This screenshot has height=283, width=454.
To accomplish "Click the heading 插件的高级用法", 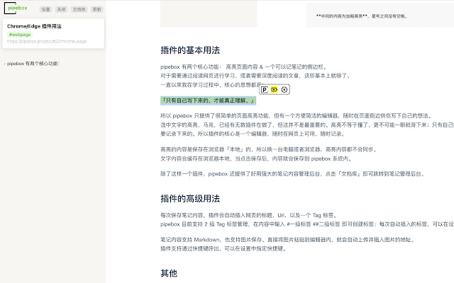I will pyautogui.click(x=190, y=198).
